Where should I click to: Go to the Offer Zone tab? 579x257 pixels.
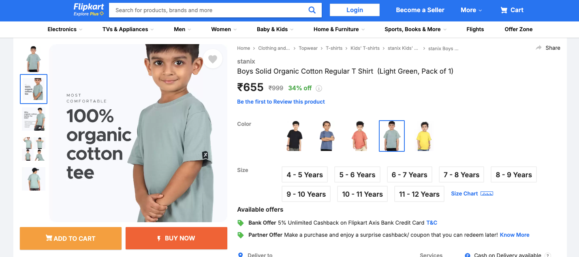pyautogui.click(x=518, y=30)
